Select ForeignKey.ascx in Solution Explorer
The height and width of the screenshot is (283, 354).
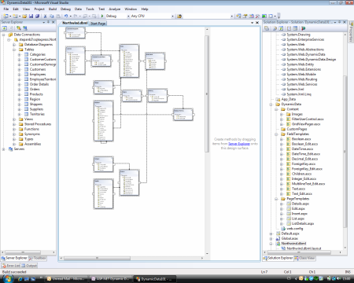tap(304, 164)
